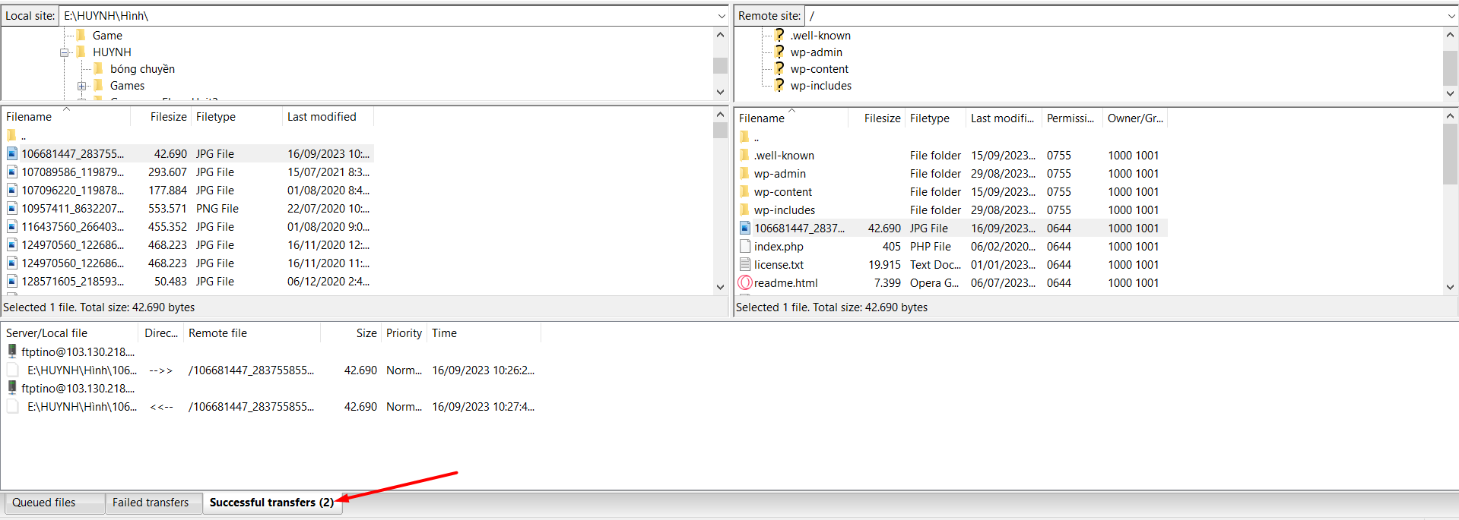This screenshot has width=1459, height=520.
Task: Click the index.php file icon
Action: point(745,246)
